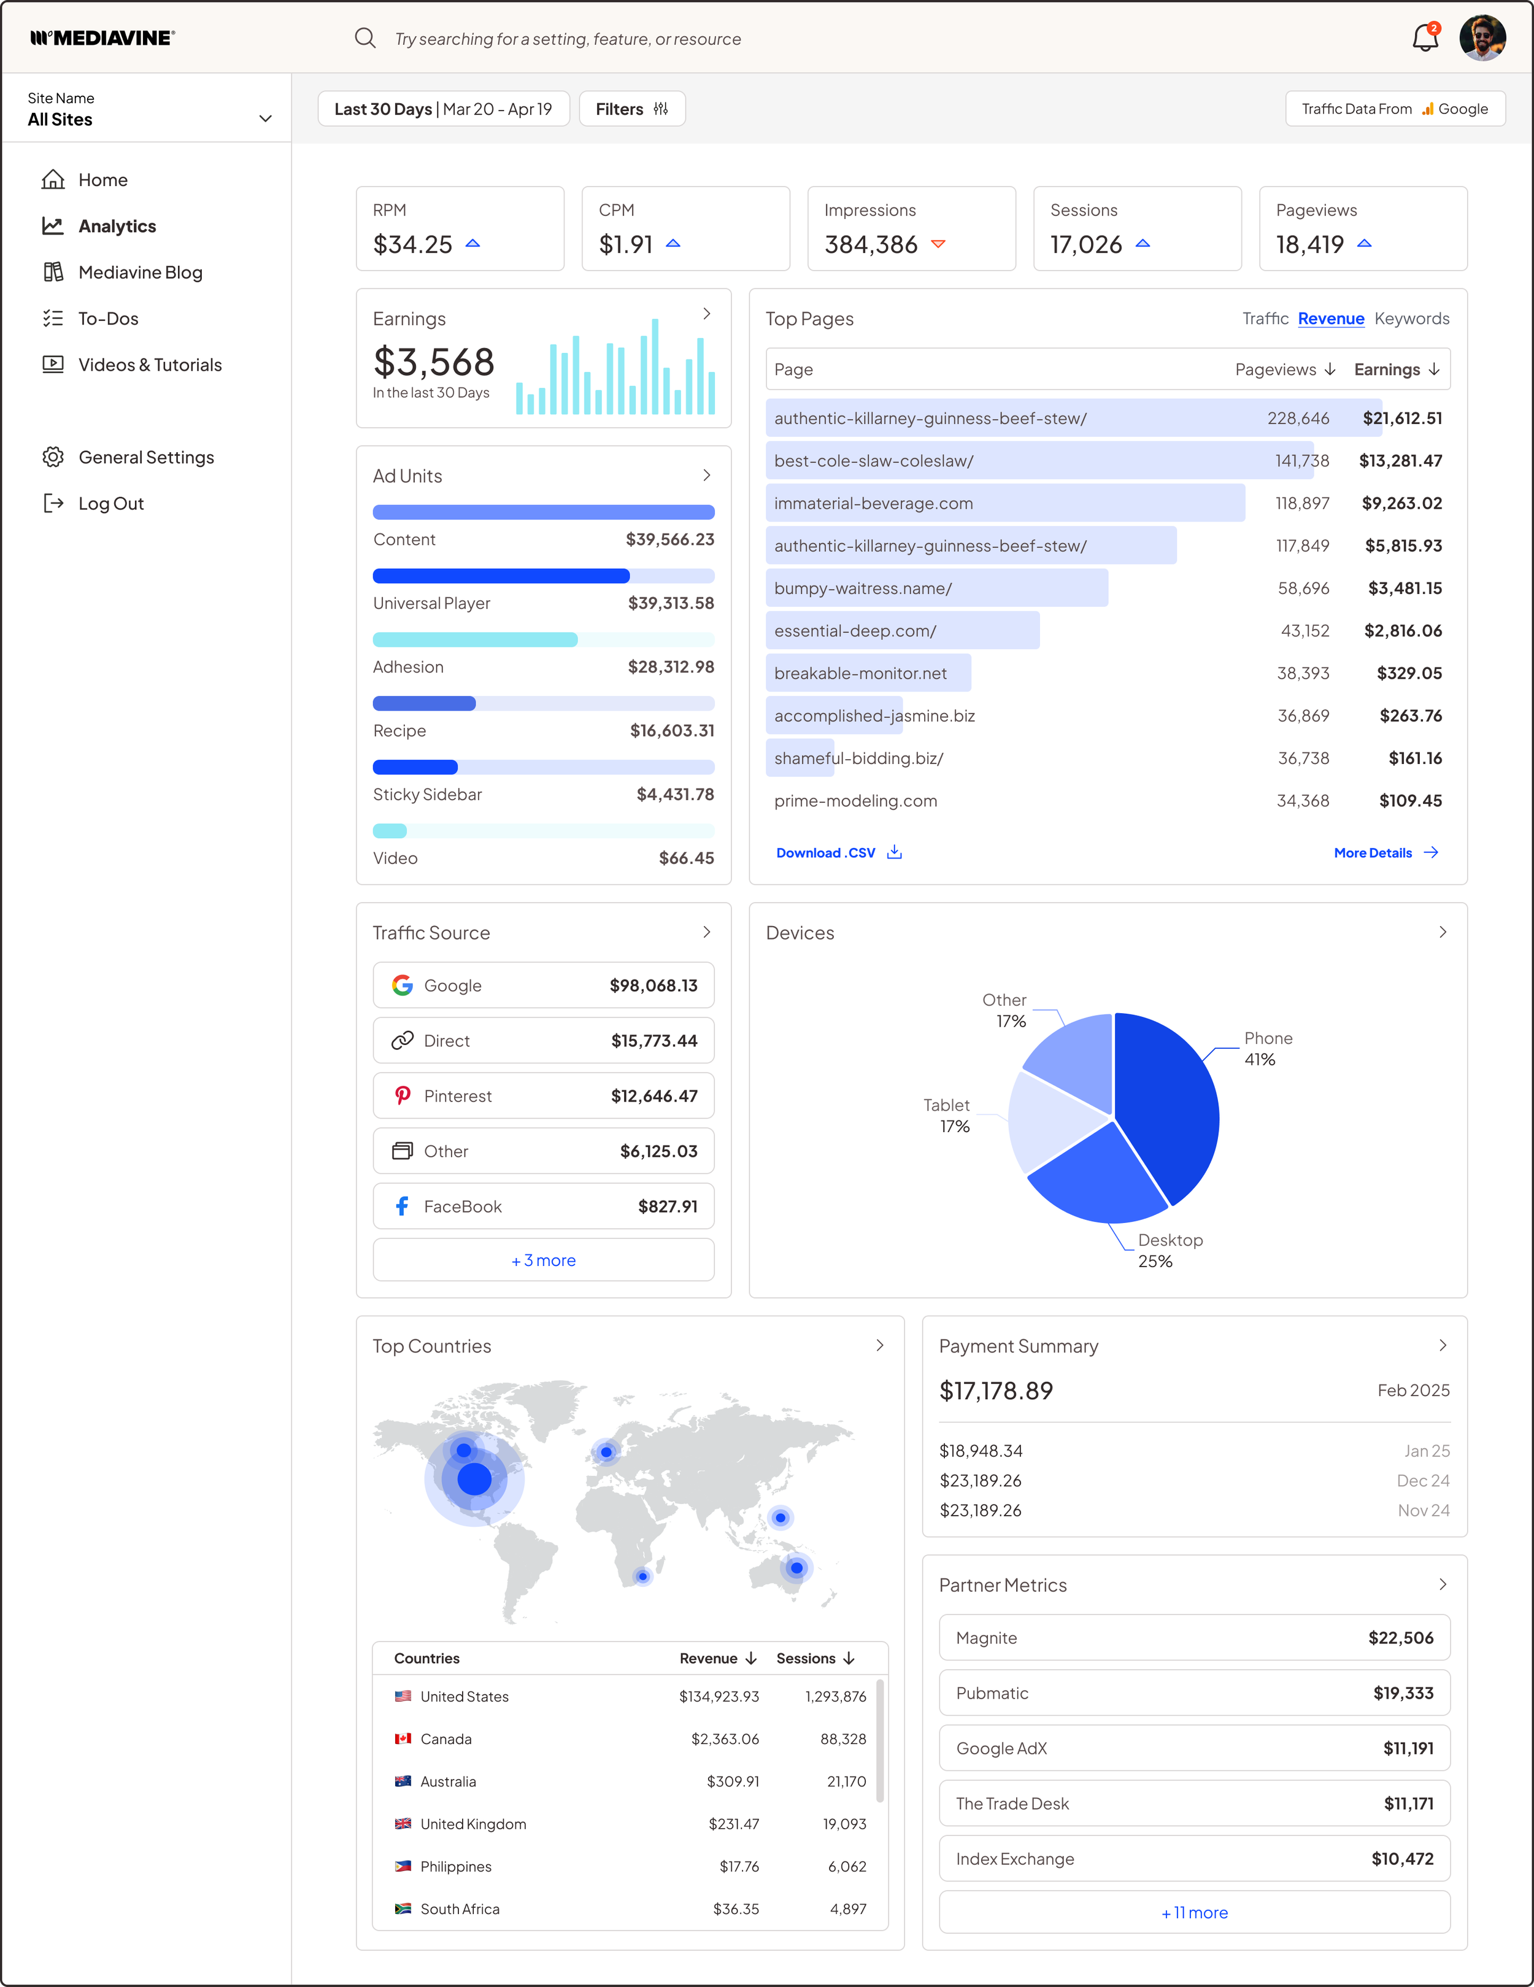Sort Top Pages by Pageviews column
This screenshot has width=1534, height=1987.
tap(1284, 369)
